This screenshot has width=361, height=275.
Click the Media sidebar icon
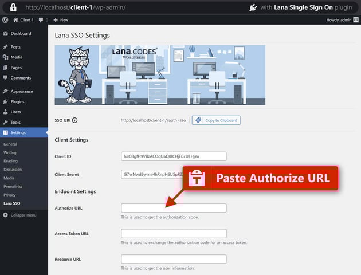click(6, 57)
